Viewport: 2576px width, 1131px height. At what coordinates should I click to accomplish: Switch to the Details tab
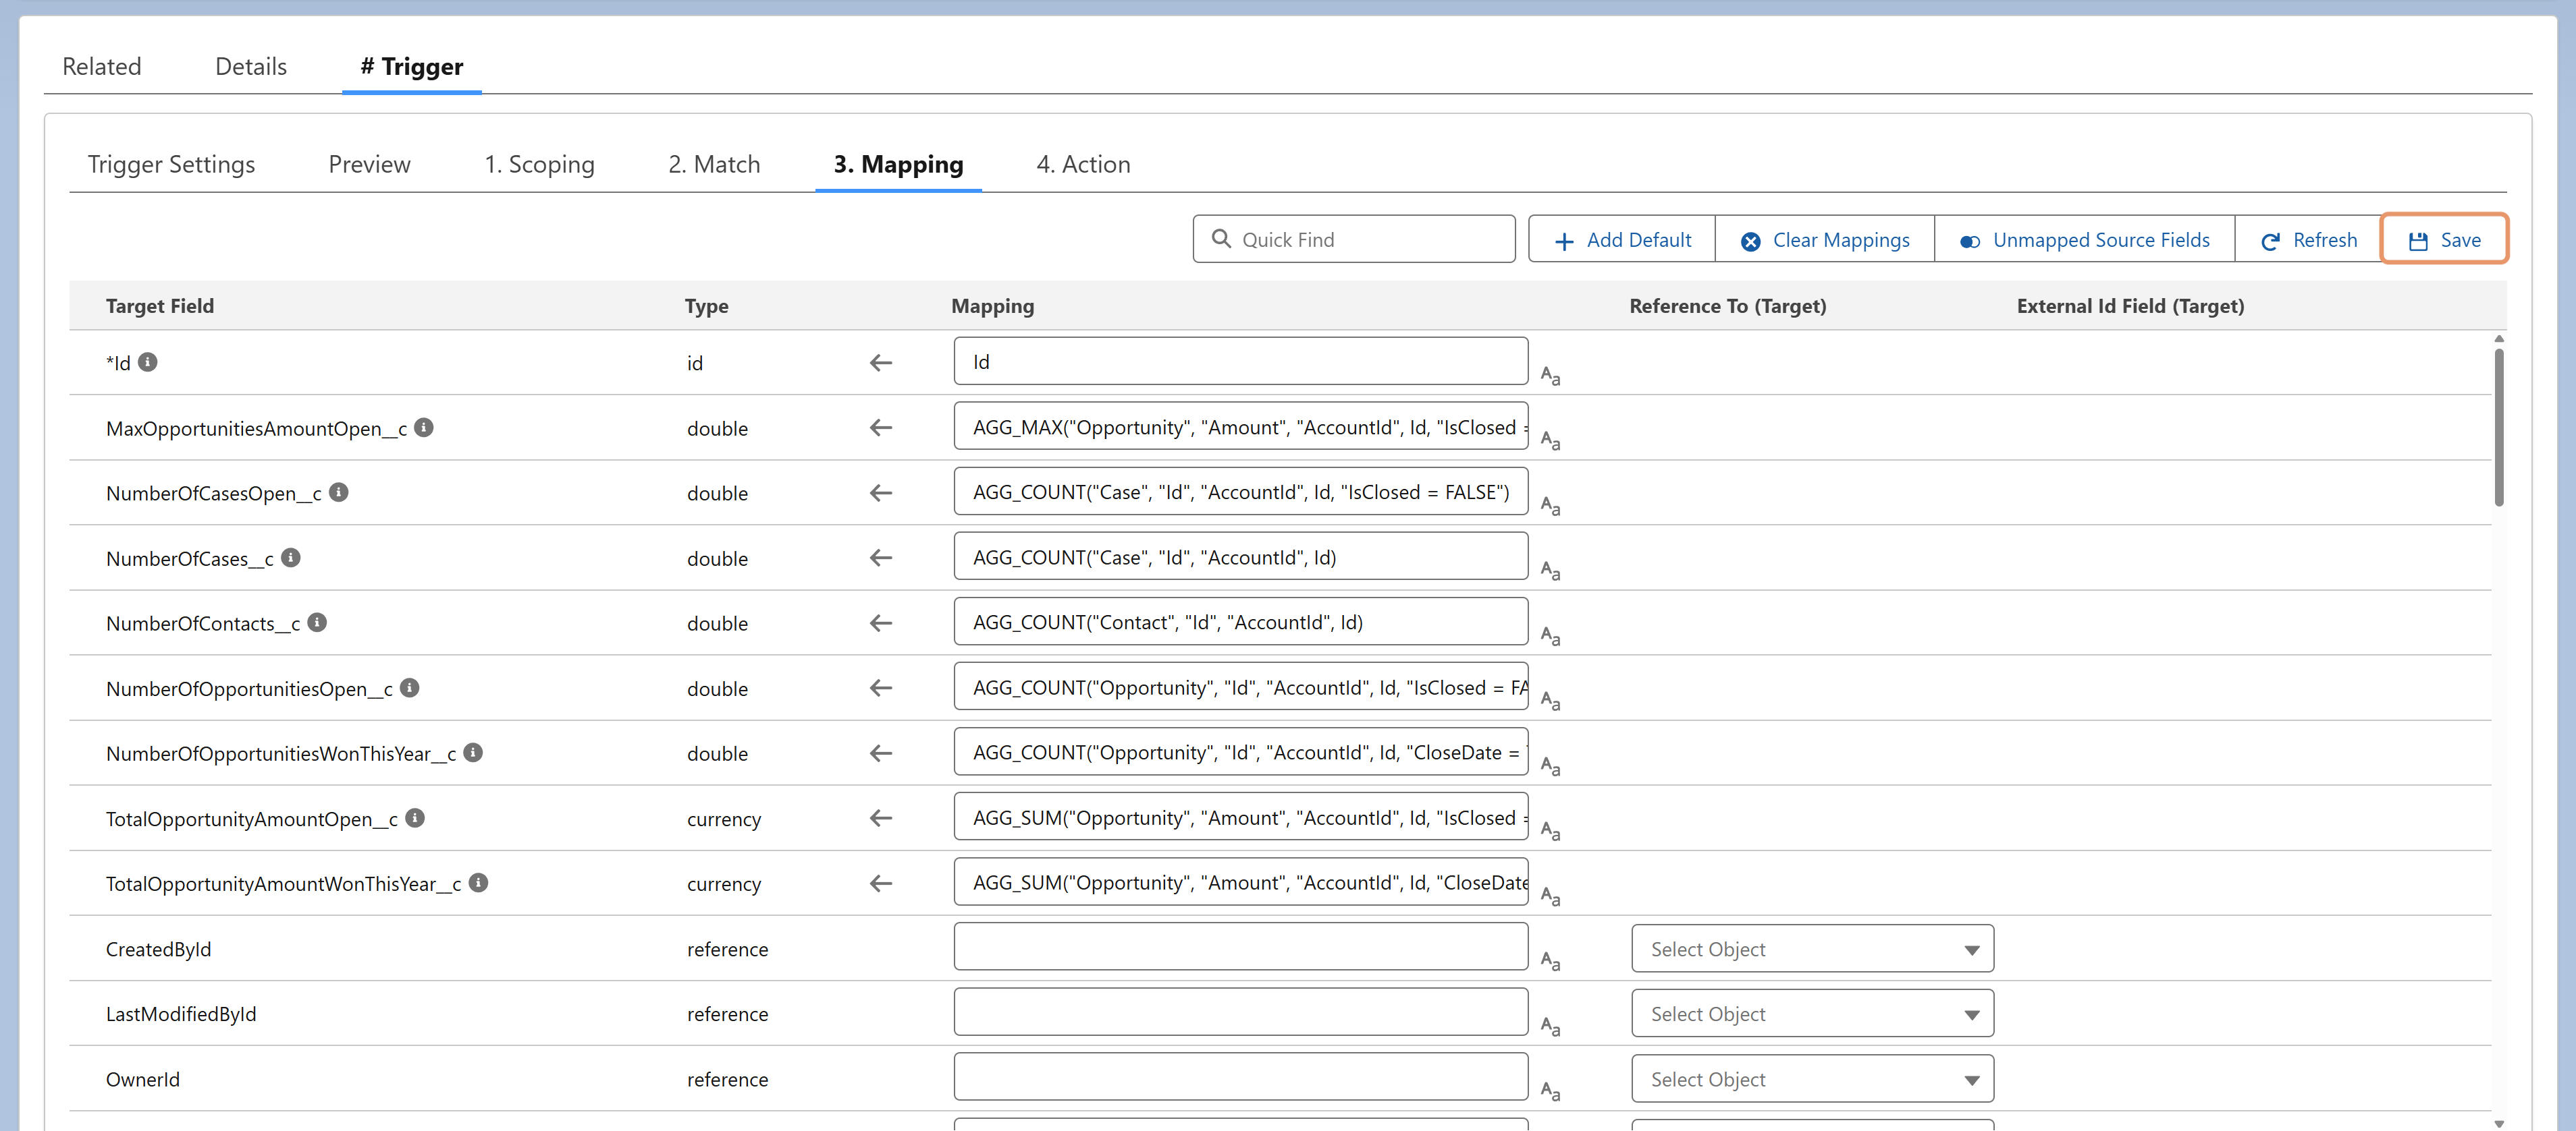(x=251, y=66)
